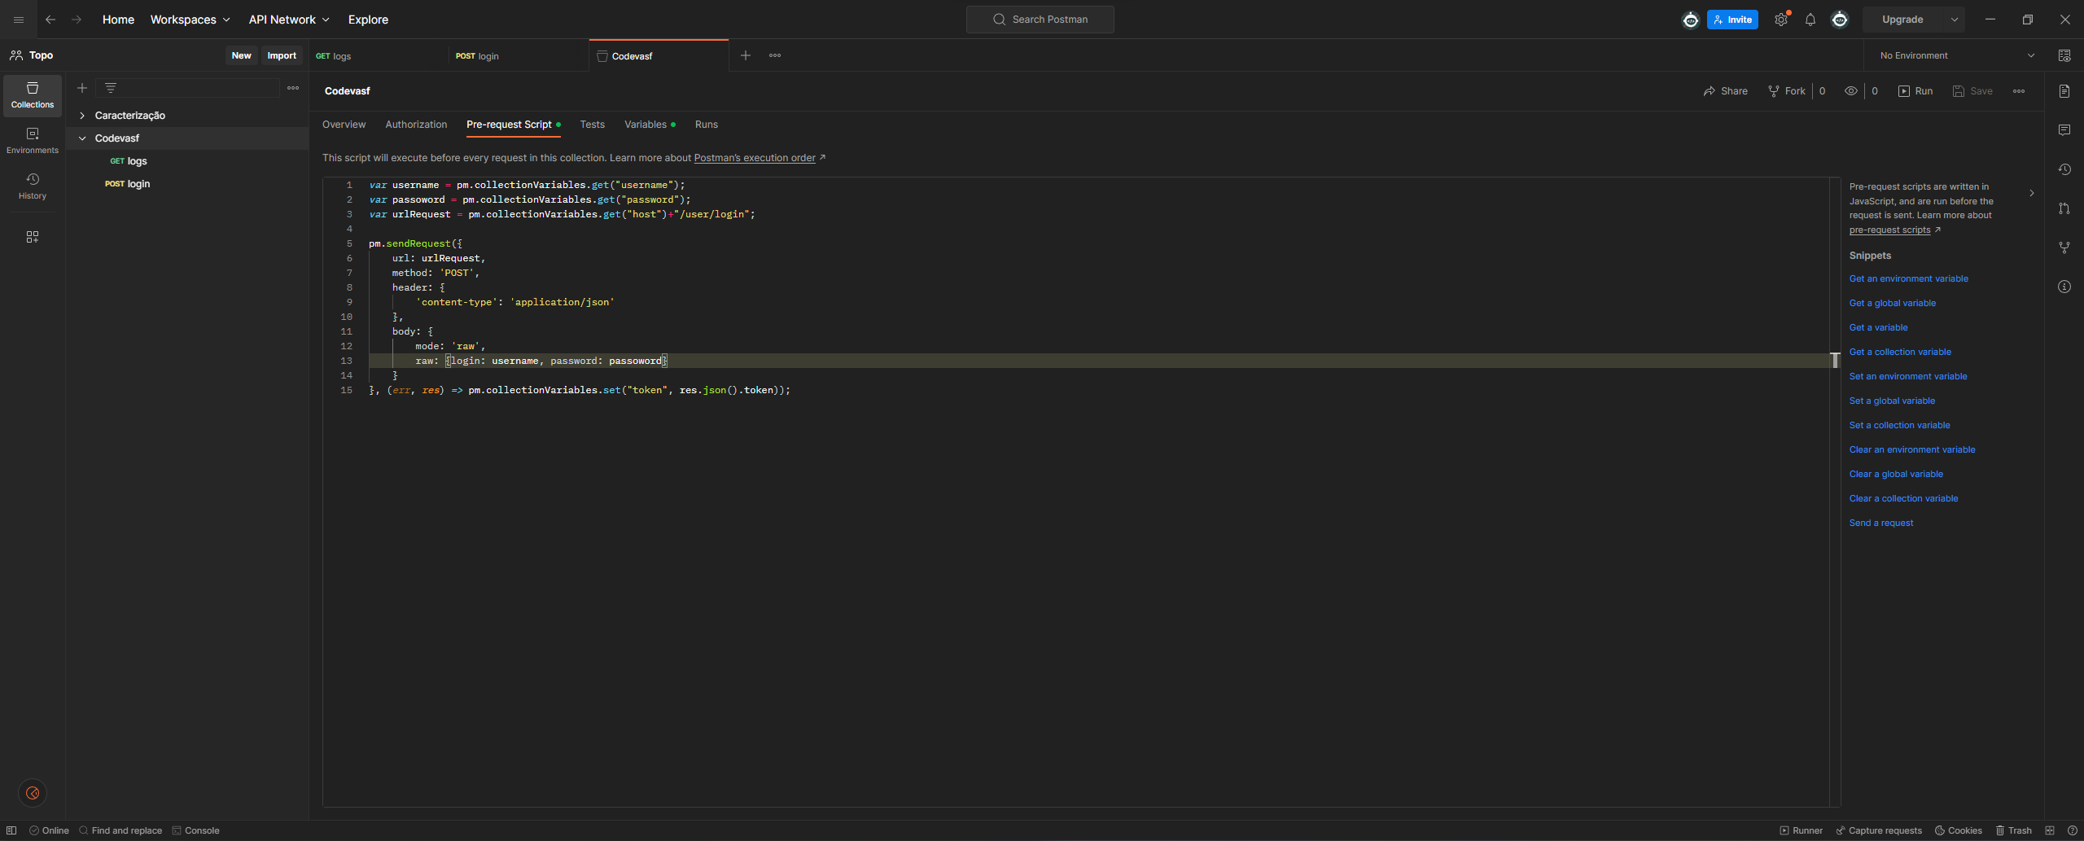Open Postman's execution order link
This screenshot has width=2084, height=841.
coord(755,158)
